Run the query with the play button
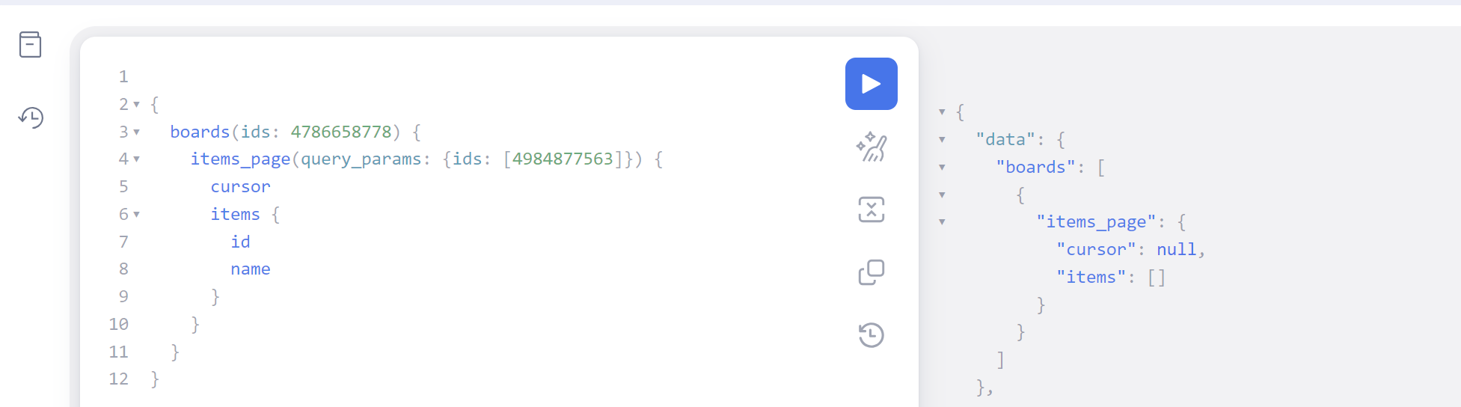The height and width of the screenshot is (407, 1461). click(x=871, y=84)
